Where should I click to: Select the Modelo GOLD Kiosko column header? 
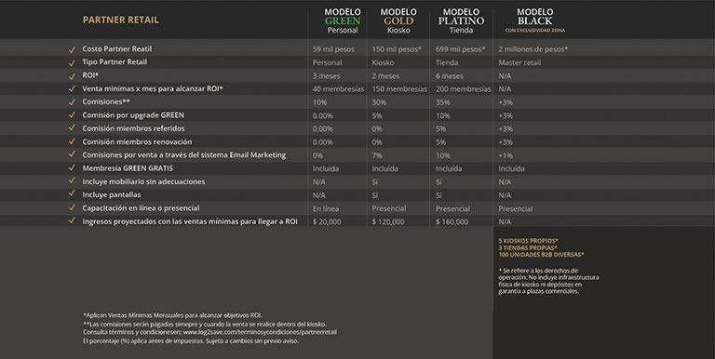pos(398,21)
